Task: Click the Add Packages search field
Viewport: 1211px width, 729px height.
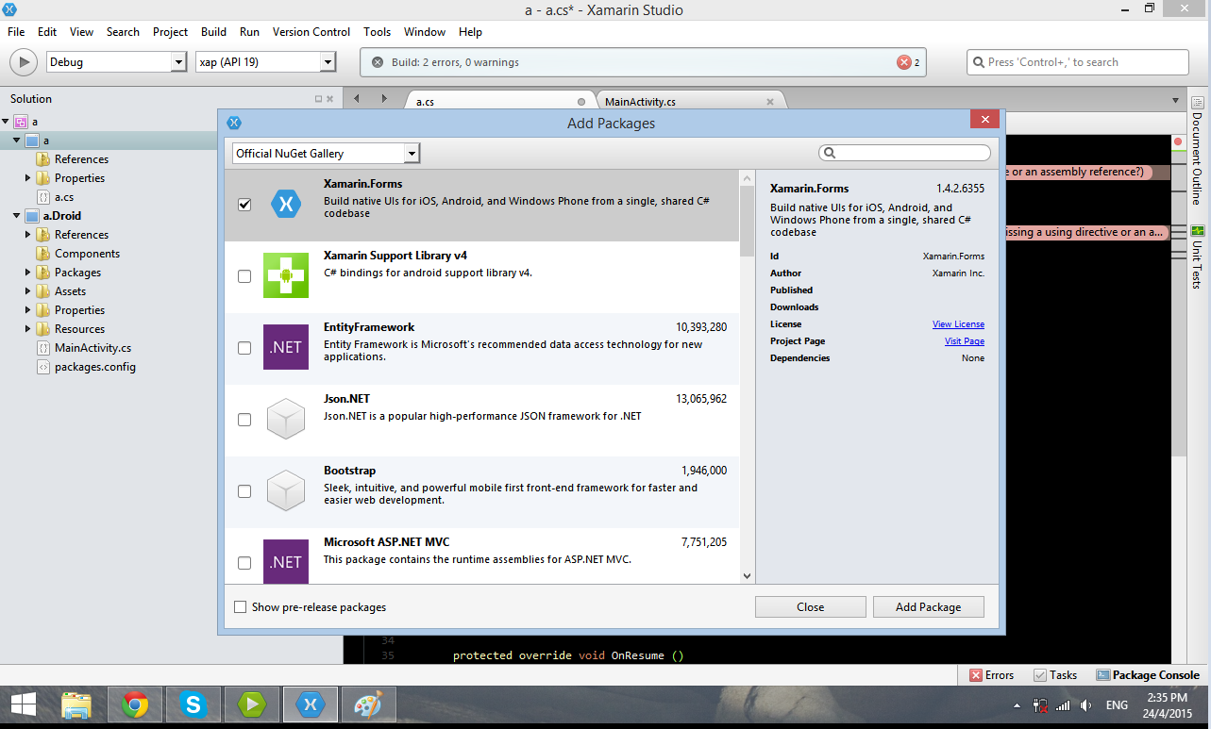Action: (904, 153)
